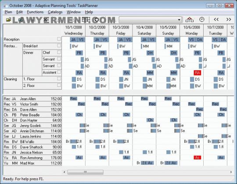The width and height of the screenshot is (237, 184).
Task: Select the Dave Shattock employee row
Action: (32, 147)
